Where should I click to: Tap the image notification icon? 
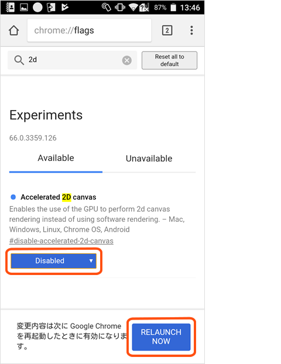[x=24, y=8]
